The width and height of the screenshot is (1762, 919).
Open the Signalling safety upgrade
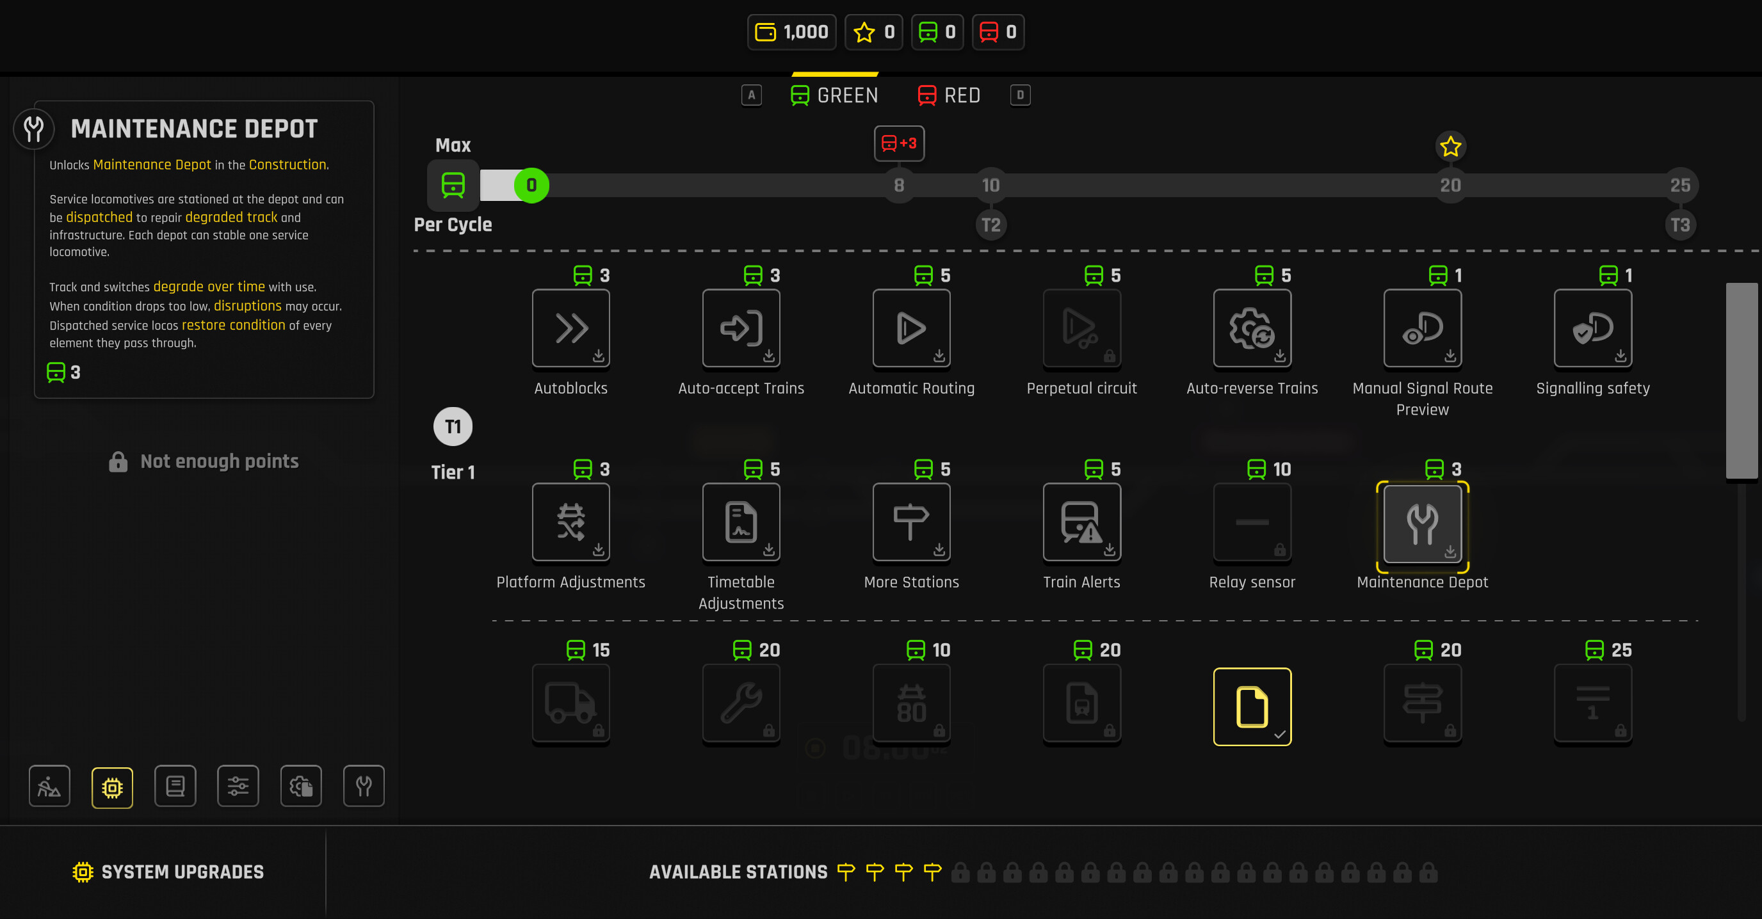[x=1592, y=329]
